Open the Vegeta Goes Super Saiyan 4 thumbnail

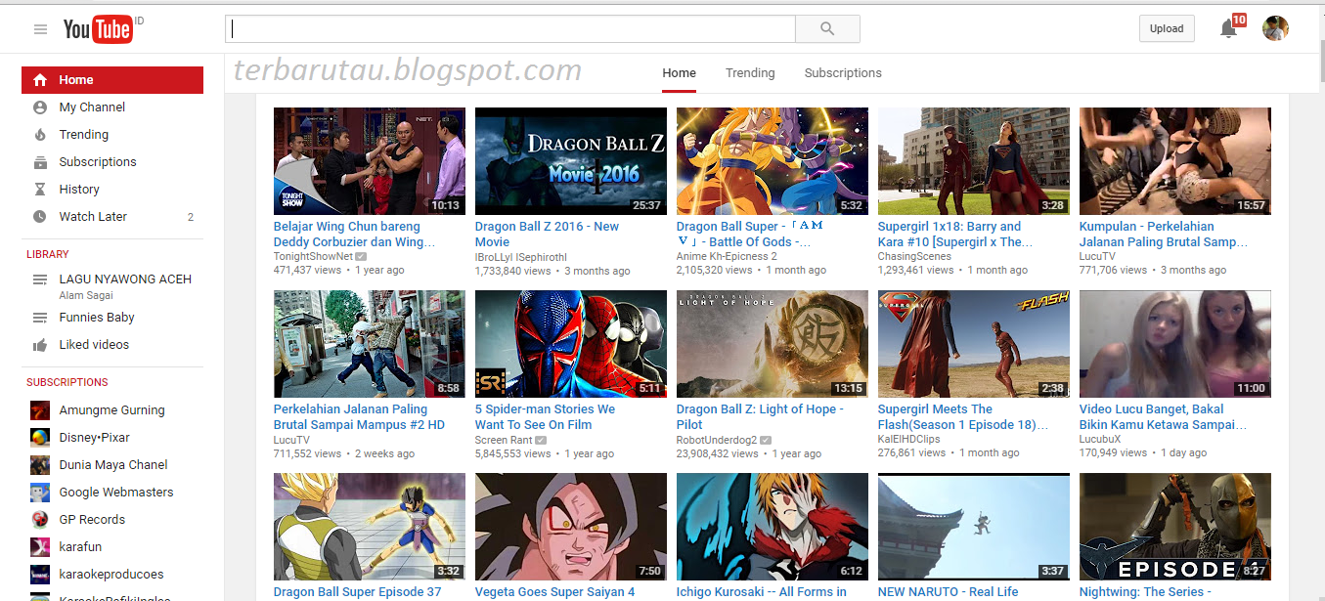point(571,527)
